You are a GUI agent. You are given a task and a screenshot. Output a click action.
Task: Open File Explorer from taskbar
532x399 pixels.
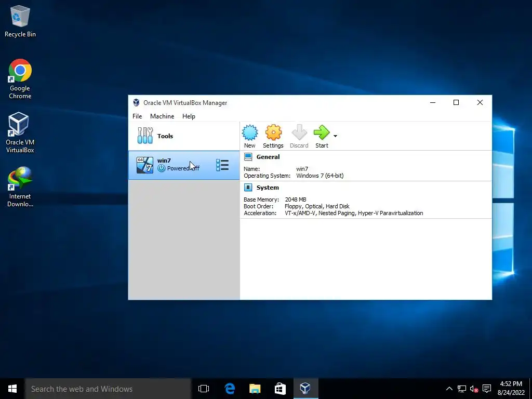255,389
